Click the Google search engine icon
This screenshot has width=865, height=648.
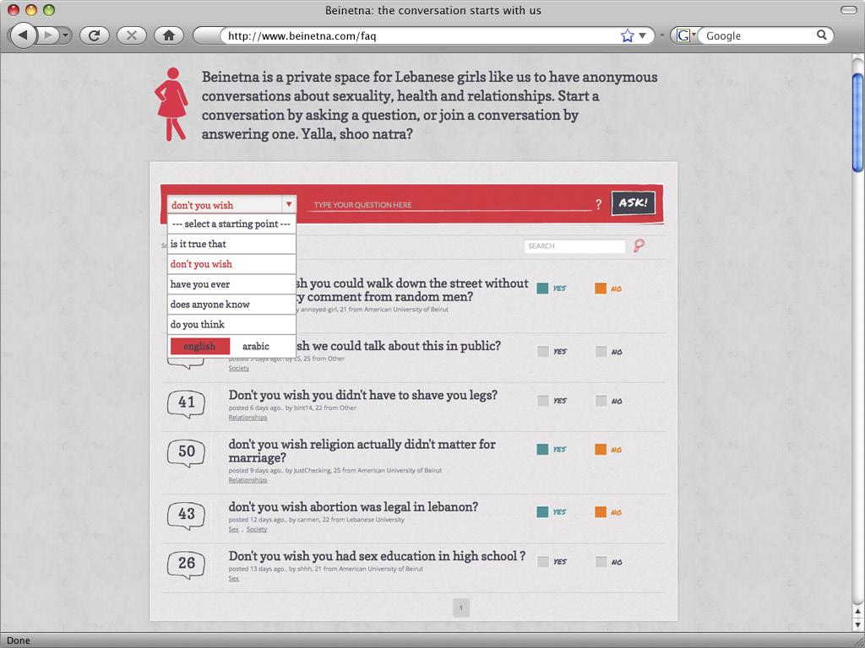tap(683, 35)
